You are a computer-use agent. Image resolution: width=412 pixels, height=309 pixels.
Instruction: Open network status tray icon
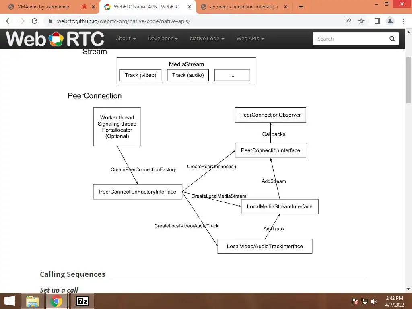click(x=365, y=301)
